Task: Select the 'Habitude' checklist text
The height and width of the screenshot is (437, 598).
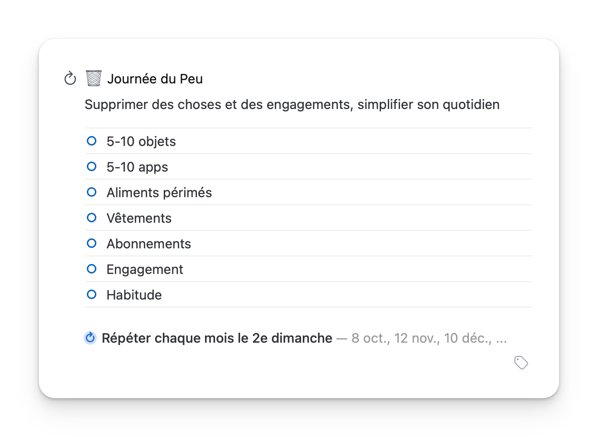Action: [x=134, y=295]
